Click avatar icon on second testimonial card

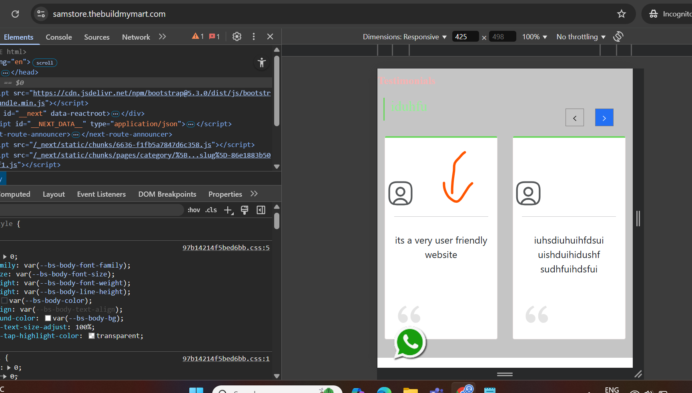point(528,193)
